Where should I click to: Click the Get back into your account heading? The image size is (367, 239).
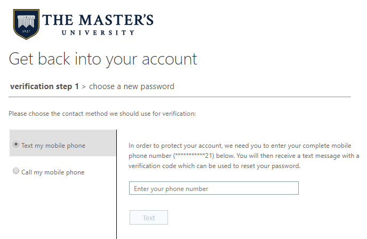click(103, 59)
